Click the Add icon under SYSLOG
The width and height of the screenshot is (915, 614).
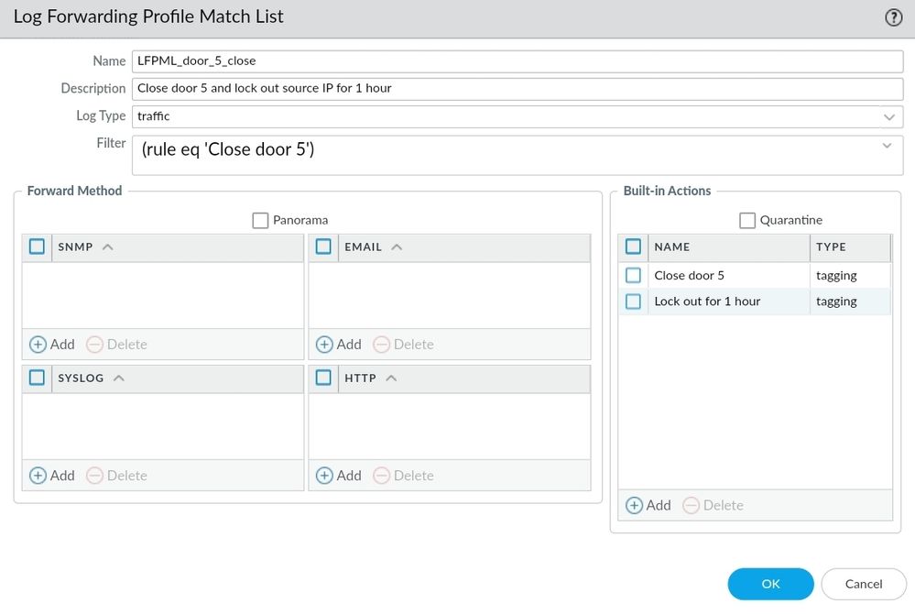38,476
